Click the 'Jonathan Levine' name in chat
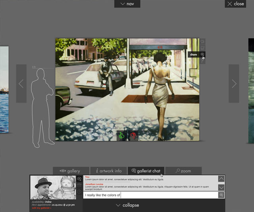The image size is (254, 212). 94,184
